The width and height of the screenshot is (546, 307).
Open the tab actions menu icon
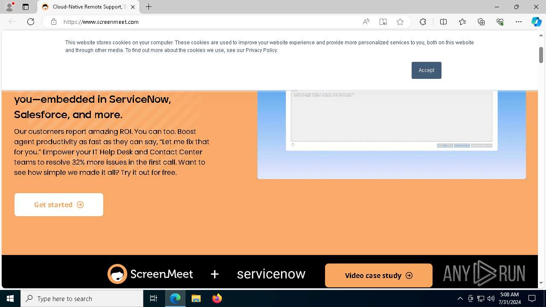[26, 7]
